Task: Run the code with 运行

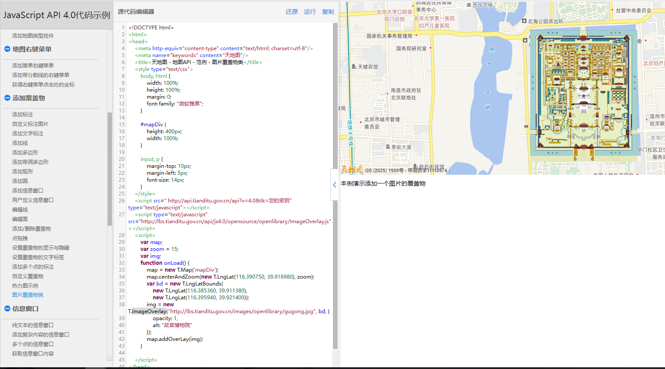Action: [x=310, y=12]
